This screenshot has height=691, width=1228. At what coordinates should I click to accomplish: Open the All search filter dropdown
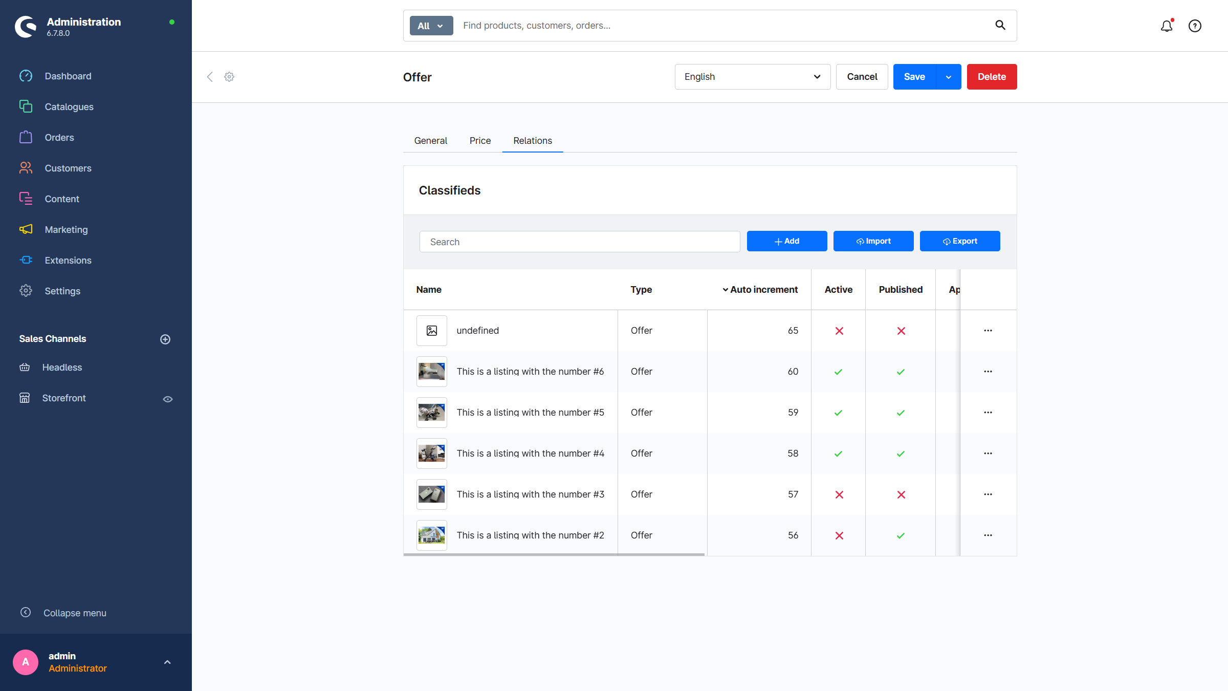click(431, 26)
